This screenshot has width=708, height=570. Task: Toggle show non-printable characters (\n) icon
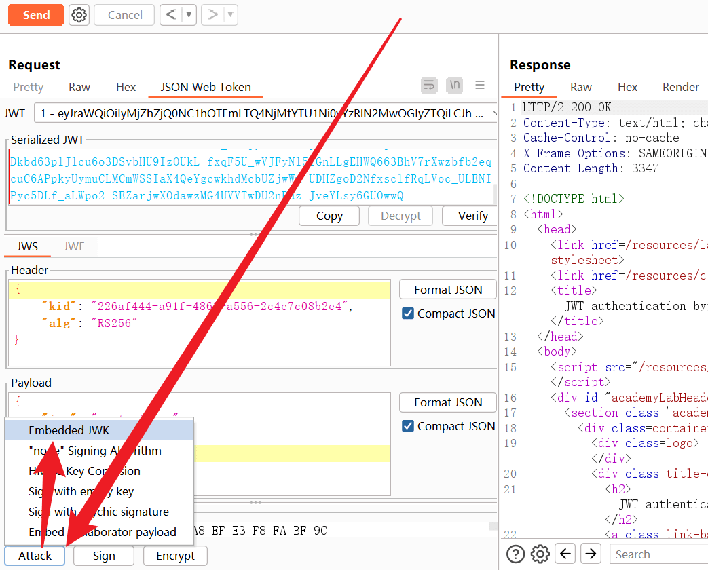pos(454,85)
